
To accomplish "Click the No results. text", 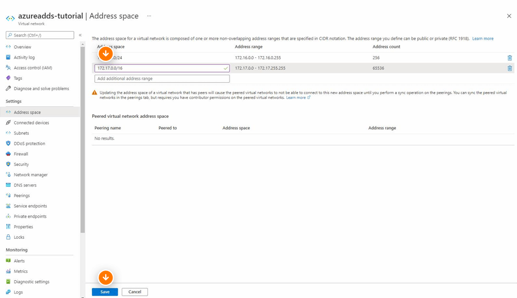I will point(104,138).
